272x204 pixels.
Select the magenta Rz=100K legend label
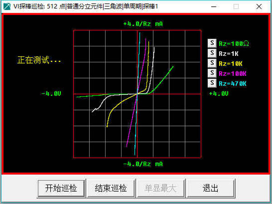click(x=233, y=74)
